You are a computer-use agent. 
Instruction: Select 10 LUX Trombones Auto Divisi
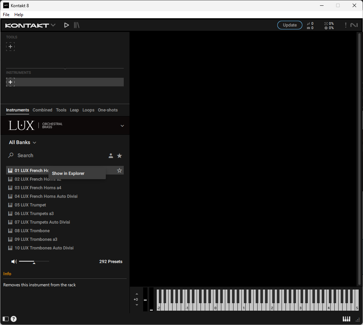tap(65, 248)
